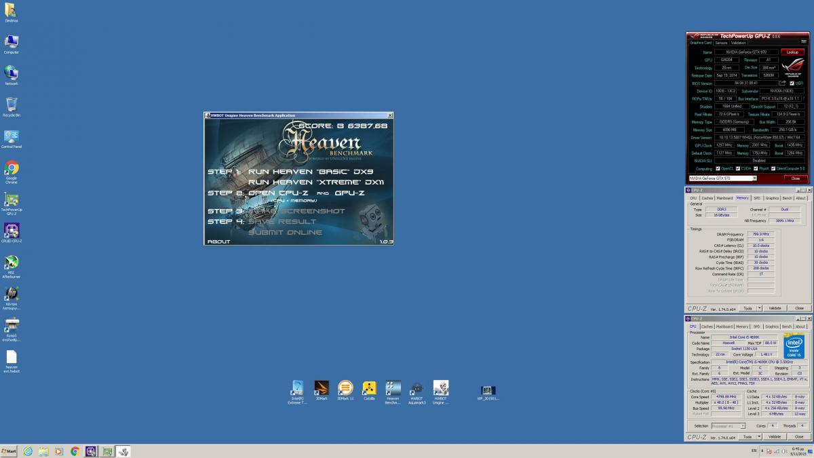Click the Lookup button in GPU-Z
The image size is (814, 458).
[x=792, y=52]
